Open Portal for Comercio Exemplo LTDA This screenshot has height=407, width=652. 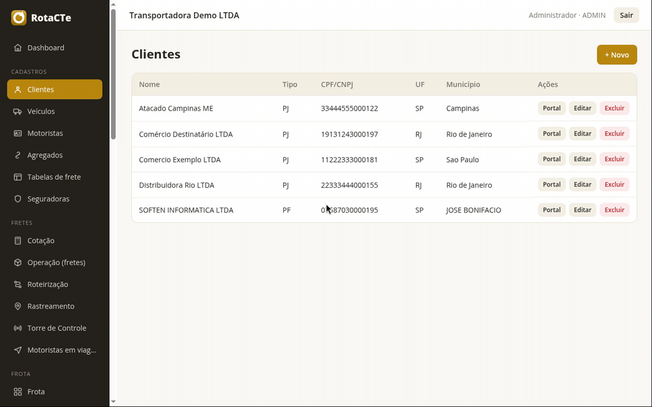pyautogui.click(x=551, y=159)
